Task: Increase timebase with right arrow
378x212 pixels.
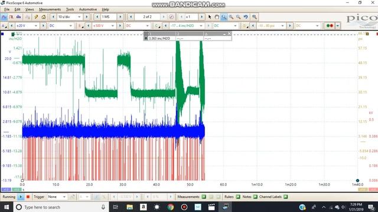Action: click(87, 17)
